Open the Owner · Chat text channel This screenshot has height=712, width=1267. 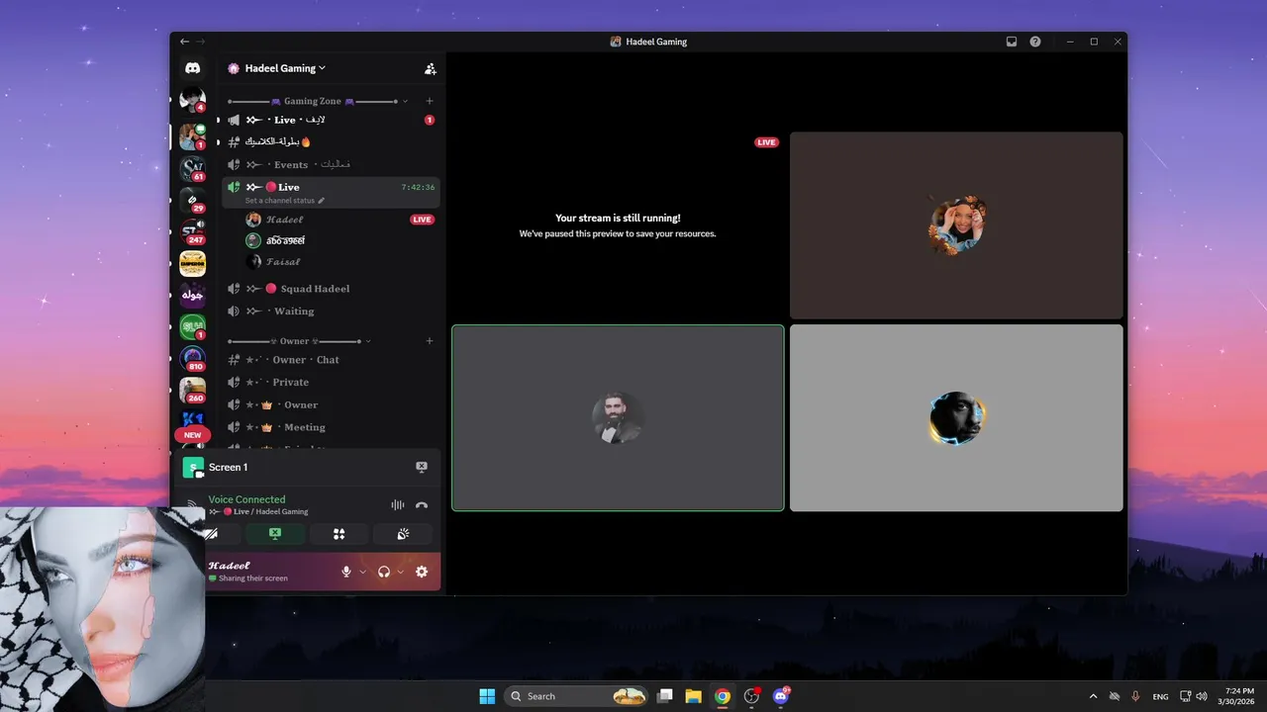[x=331, y=360]
